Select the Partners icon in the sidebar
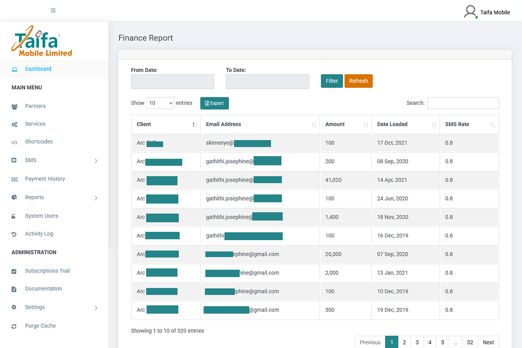 (15, 106)
